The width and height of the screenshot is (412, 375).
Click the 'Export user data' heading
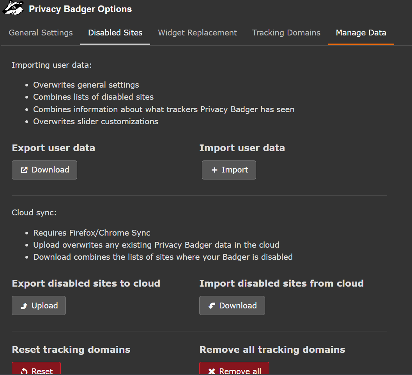(53, 148)
